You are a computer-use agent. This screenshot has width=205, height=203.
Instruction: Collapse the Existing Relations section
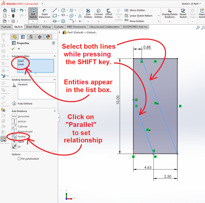pos(54,80)
